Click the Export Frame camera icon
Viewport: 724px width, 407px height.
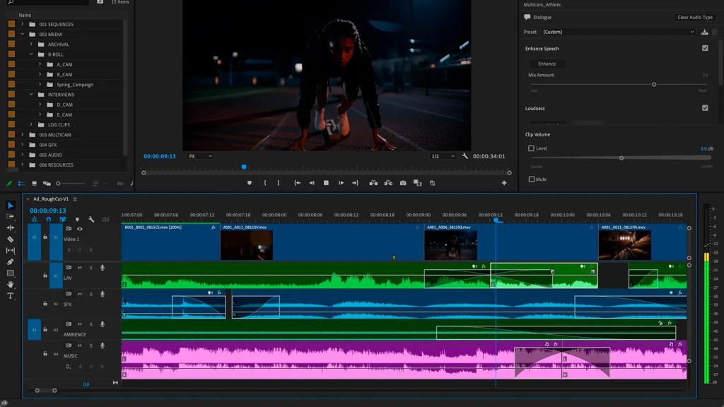click(402, 182)
